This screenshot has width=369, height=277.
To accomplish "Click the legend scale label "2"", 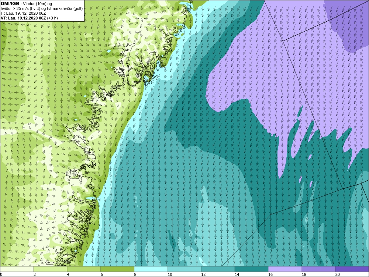I will click(x=35, y=274).
